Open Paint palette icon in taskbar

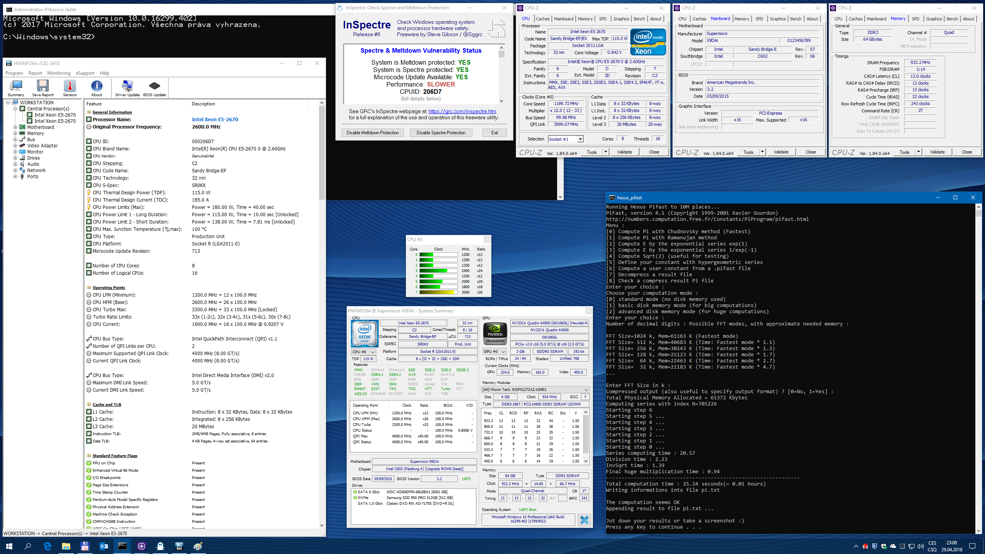click(x=198, y=546)
